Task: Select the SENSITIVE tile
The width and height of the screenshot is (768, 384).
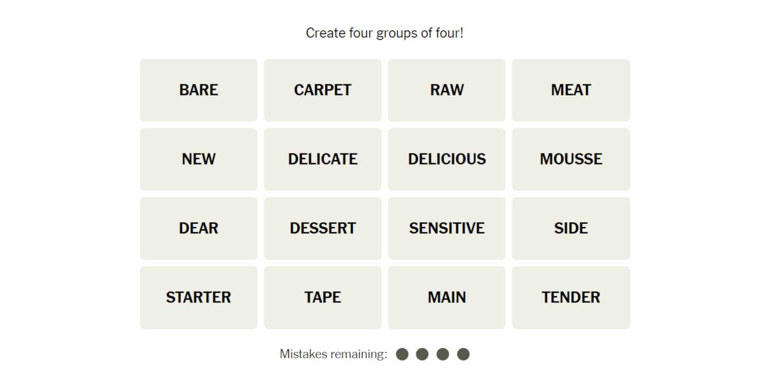Action: (x=447, y=228)
